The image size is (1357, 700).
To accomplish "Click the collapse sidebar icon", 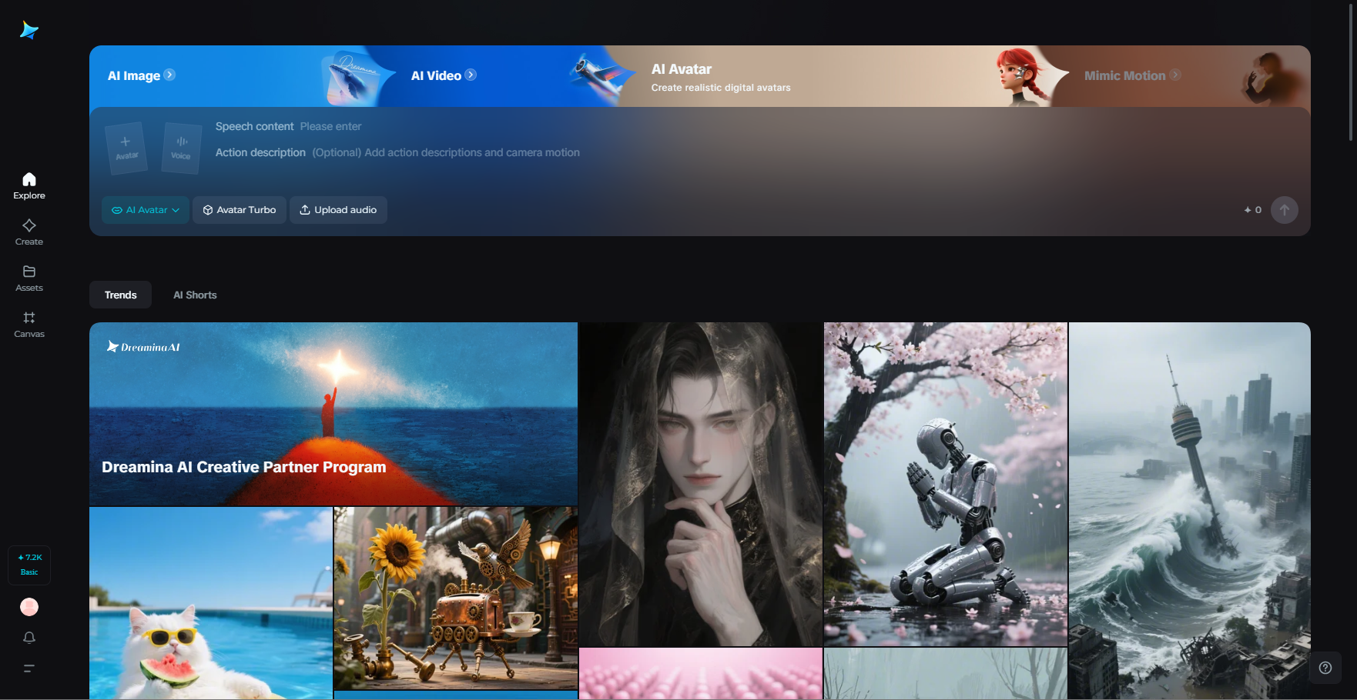I will tap(28, 668).
